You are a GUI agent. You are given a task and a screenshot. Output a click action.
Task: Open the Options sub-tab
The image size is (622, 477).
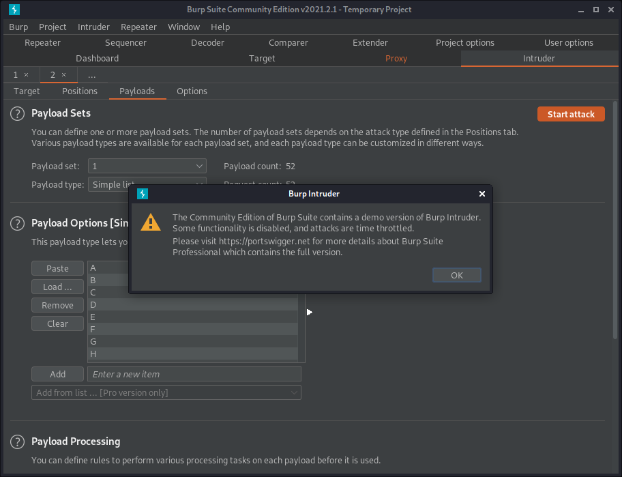[192, 91]
